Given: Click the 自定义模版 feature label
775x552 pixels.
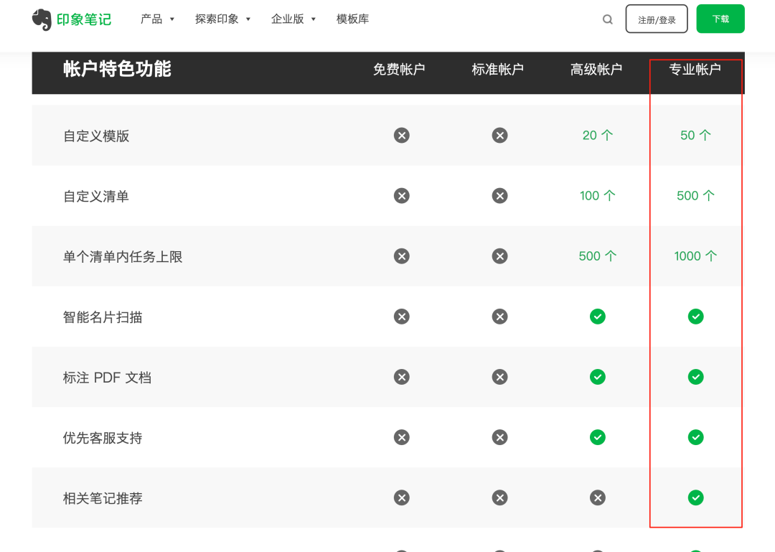Looking at the screenshot, I should click(96, 136).
